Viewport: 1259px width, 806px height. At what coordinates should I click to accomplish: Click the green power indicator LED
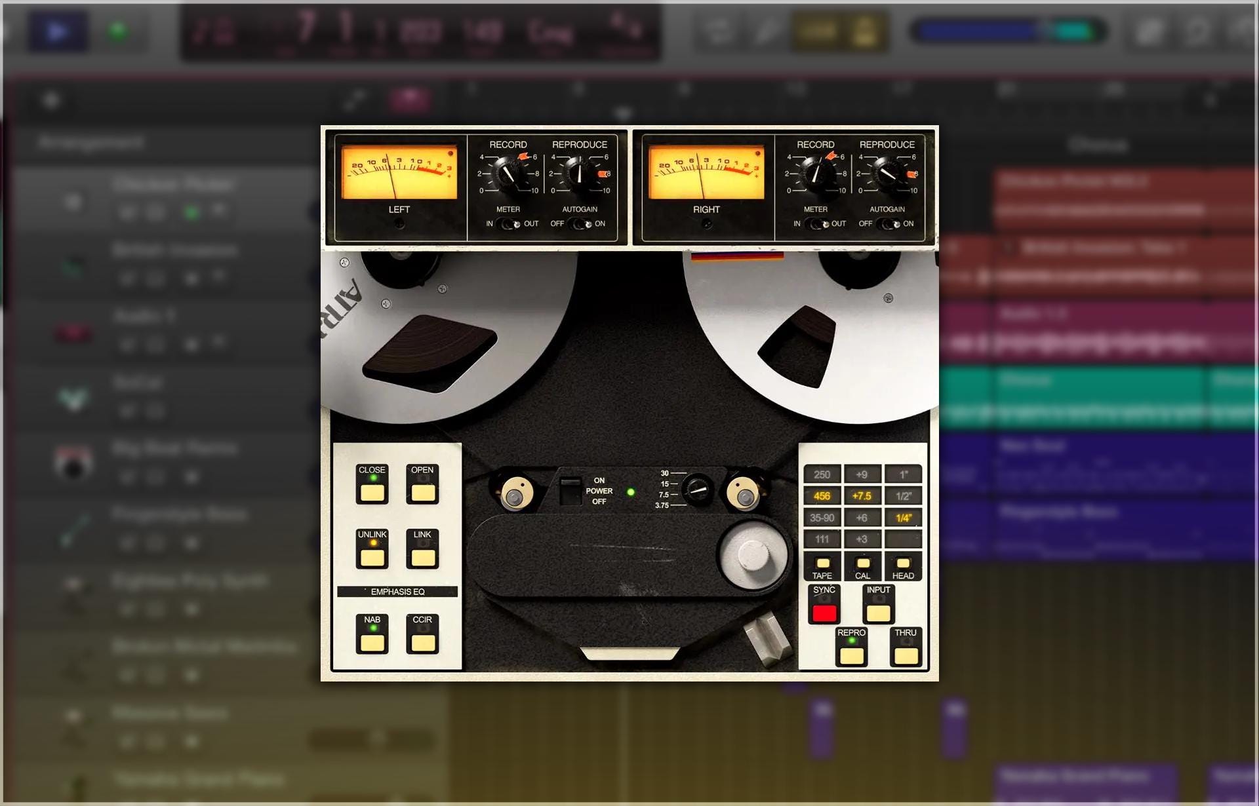click(630, 491)
